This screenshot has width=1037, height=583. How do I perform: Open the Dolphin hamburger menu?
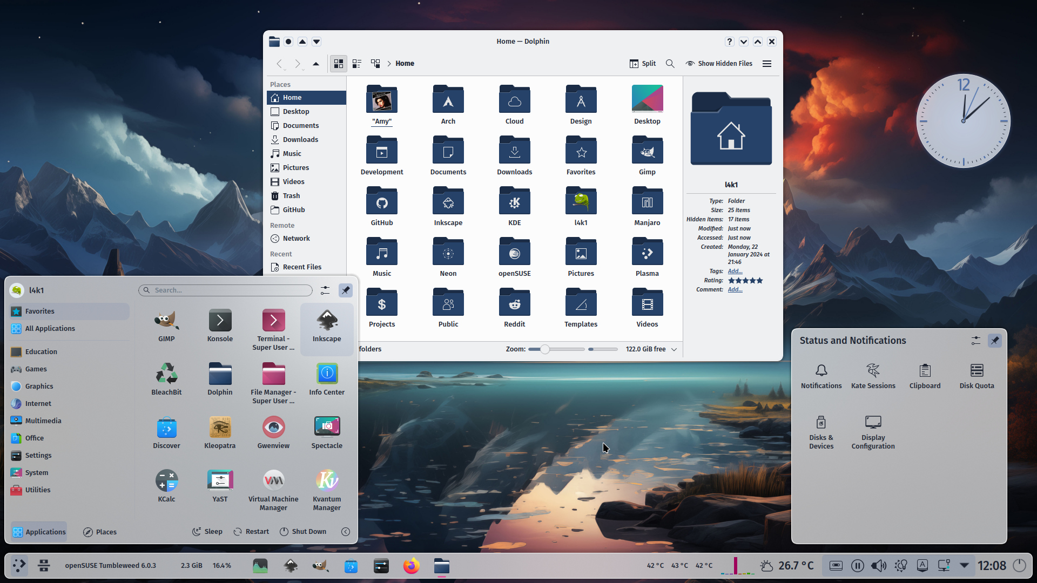coord(767,64)
